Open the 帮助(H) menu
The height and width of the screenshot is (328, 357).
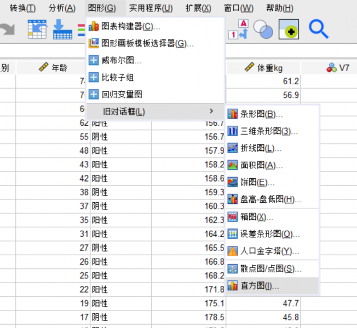pyautogui.click(x=280, y=8)
